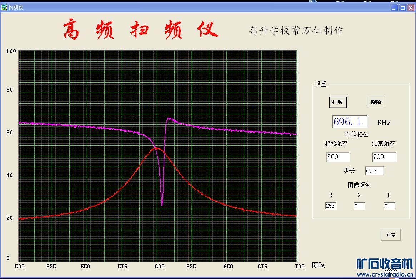Select the R color value field
The width and height of the screenshot is (416, 279).
[331, 206]
